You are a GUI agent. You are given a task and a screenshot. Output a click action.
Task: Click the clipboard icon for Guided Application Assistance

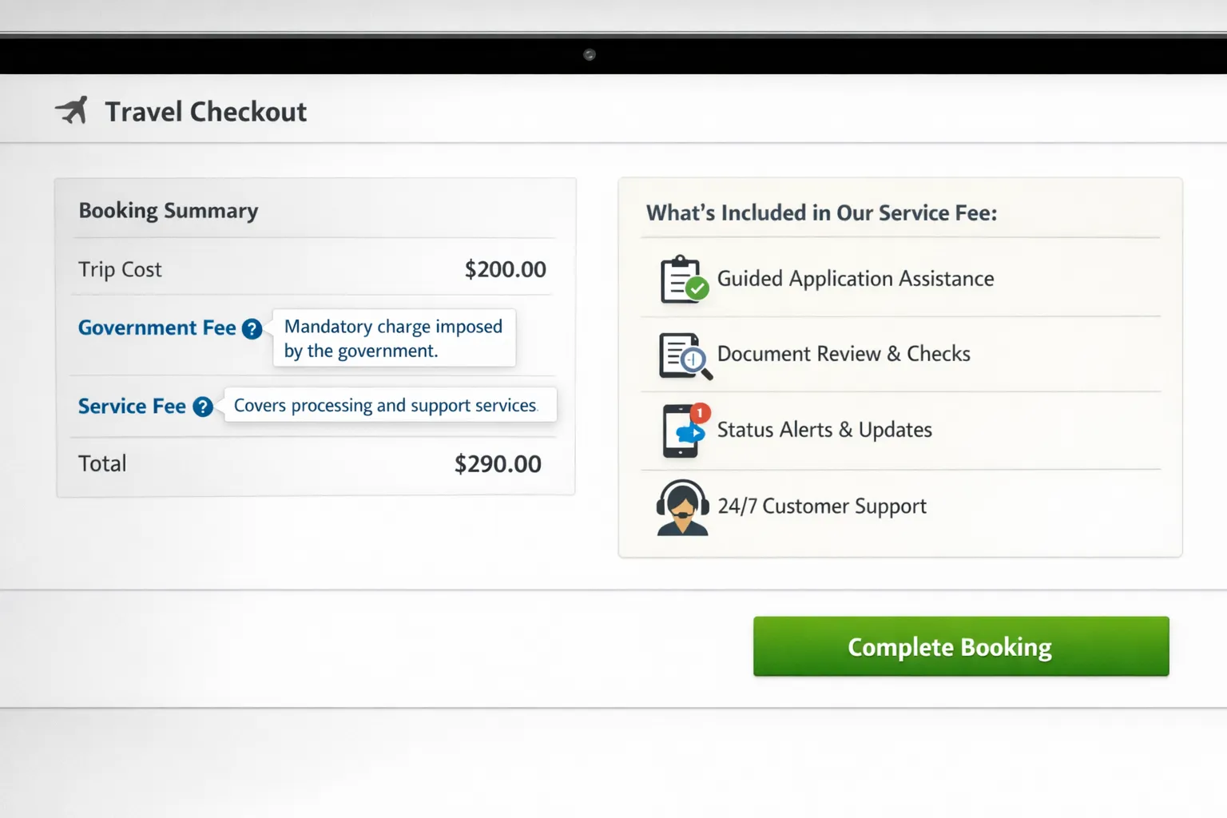[681, 279]
